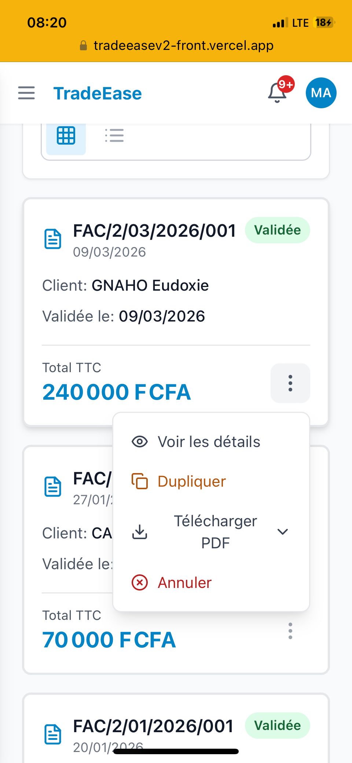This screenshot has width=352, height=763.
Task: Click the duplicate copy icon
Action: click(x=140, y=482)
